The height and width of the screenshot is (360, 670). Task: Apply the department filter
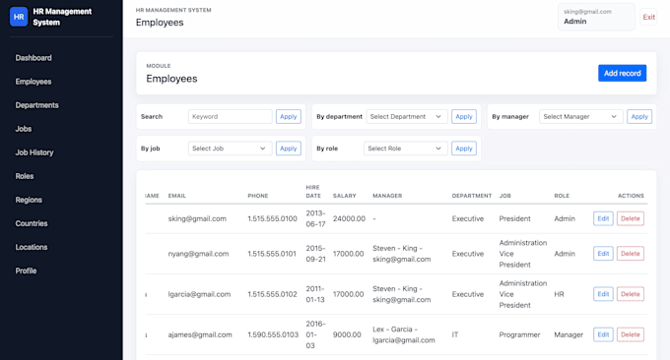(464, 116)
